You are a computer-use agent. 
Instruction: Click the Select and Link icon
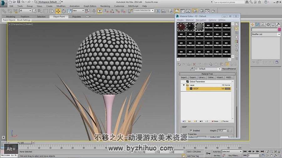(4, 11)
